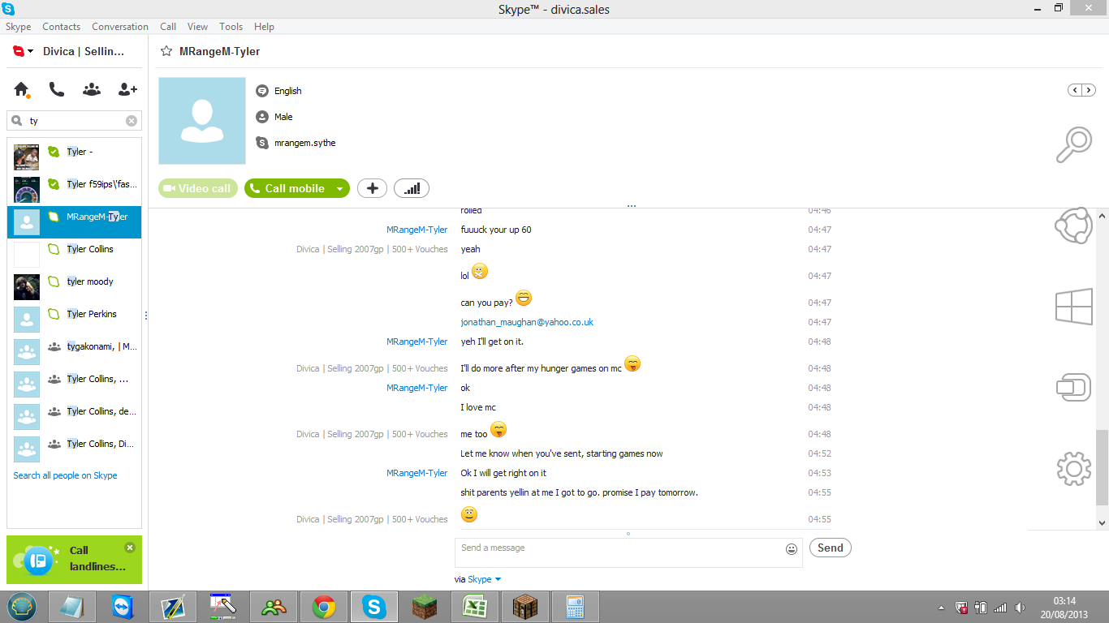The image size is (1109, 623).
Task: Open the Devices charm
Action: (1073, 388)
